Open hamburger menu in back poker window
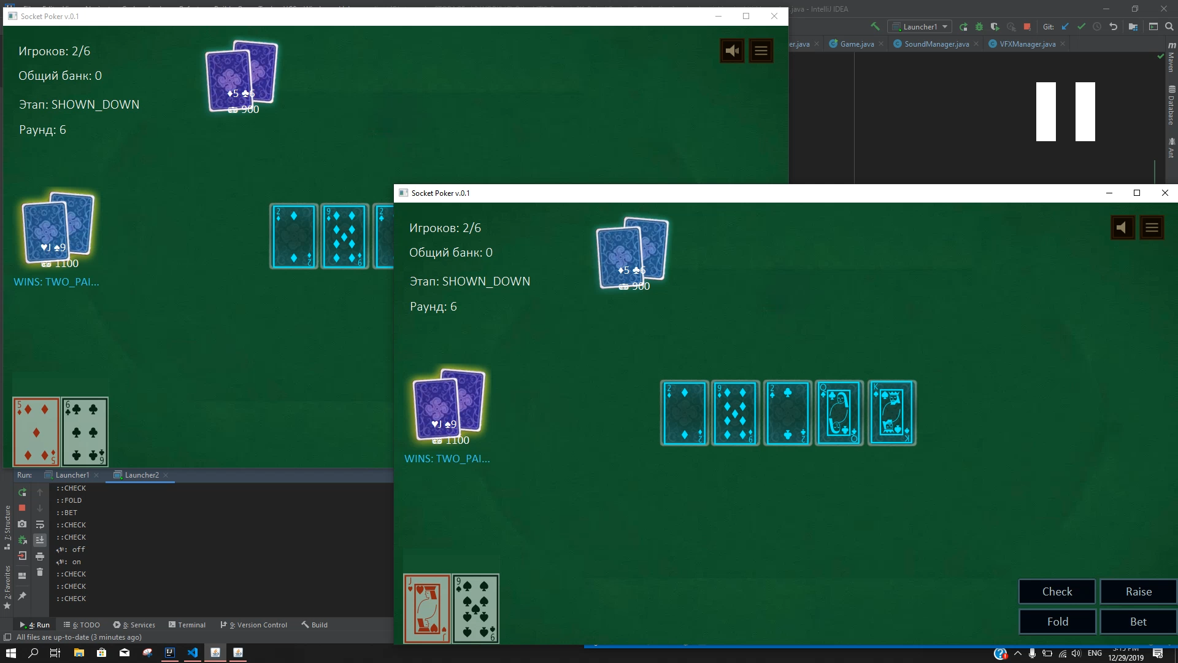This screenshot has height=663, width=1178. [x=761, y=51]
